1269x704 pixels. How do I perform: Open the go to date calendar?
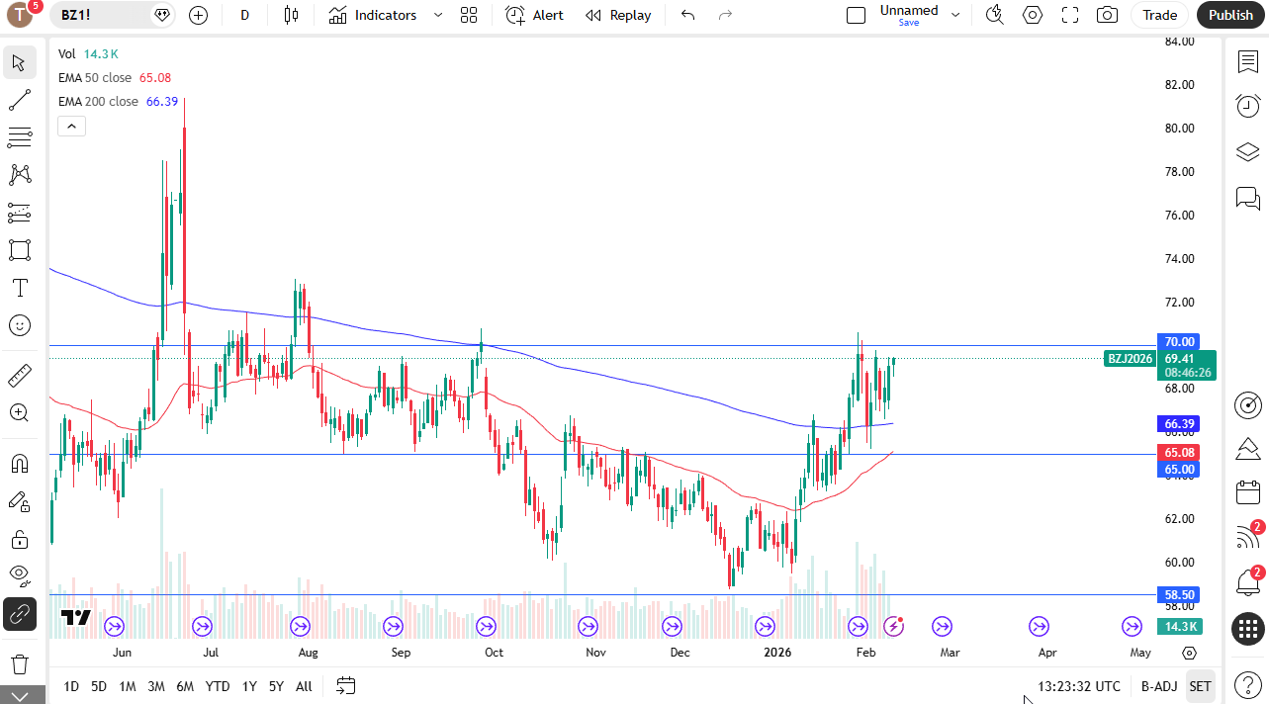(x=345, y=685)
